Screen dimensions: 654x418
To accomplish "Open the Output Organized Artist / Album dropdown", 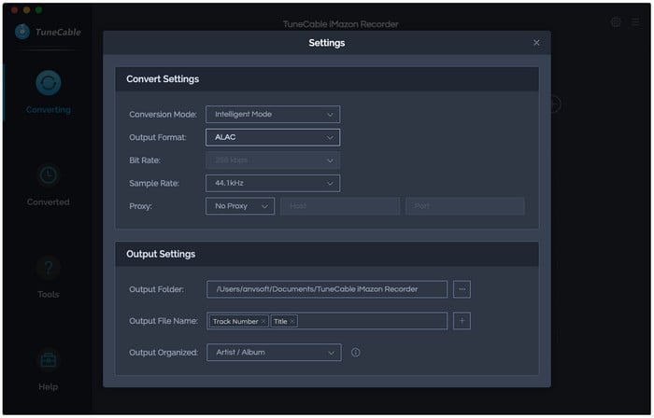I will (x=274, y=353).
